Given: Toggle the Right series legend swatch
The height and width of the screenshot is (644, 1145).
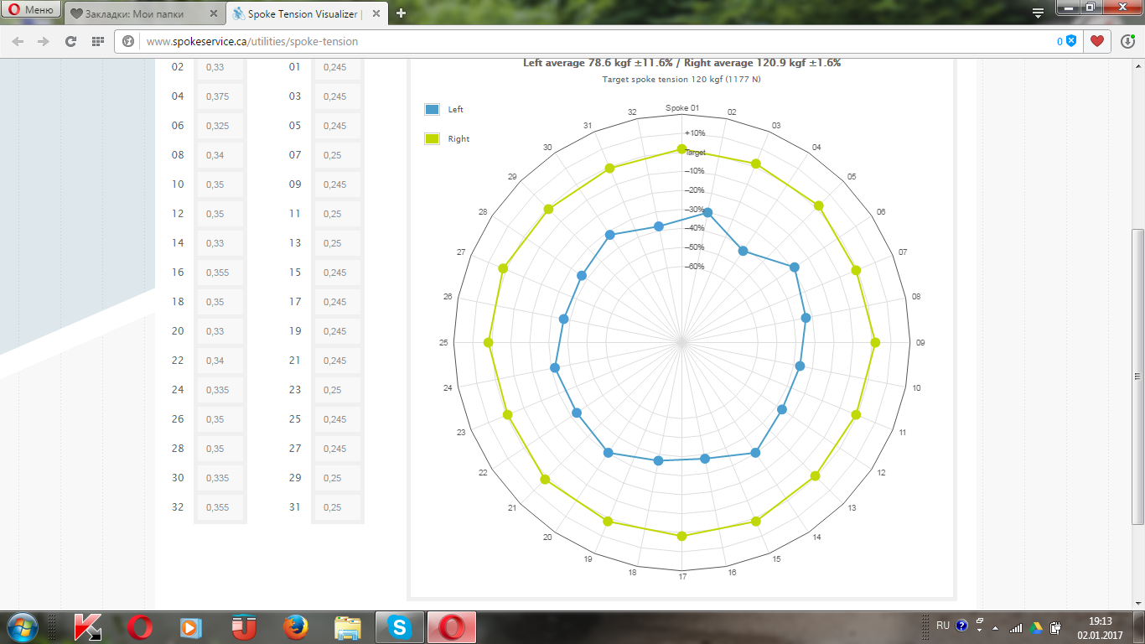Looking at the screenshot, I should pos(432,139).
